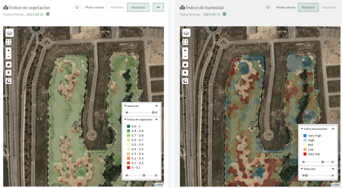Select Relativos mode for vegetation index
This screenshot has width=342, height=188.
click(x=117, y=7)
